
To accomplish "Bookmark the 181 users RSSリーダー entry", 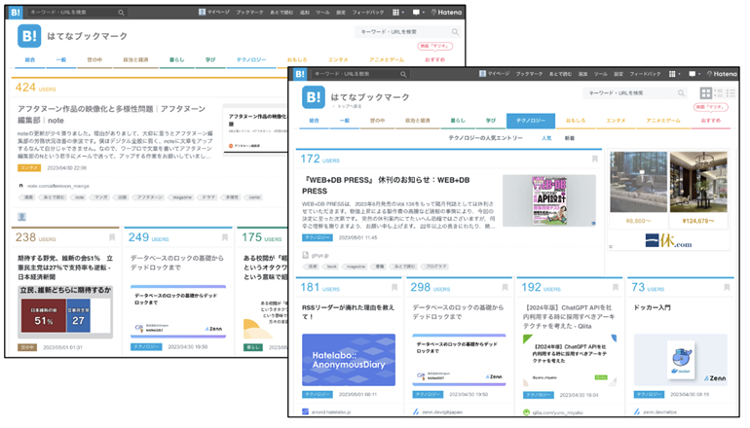I will click(394, 288).
